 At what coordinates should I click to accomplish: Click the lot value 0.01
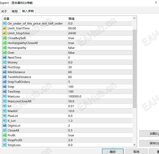click(71, 106)
